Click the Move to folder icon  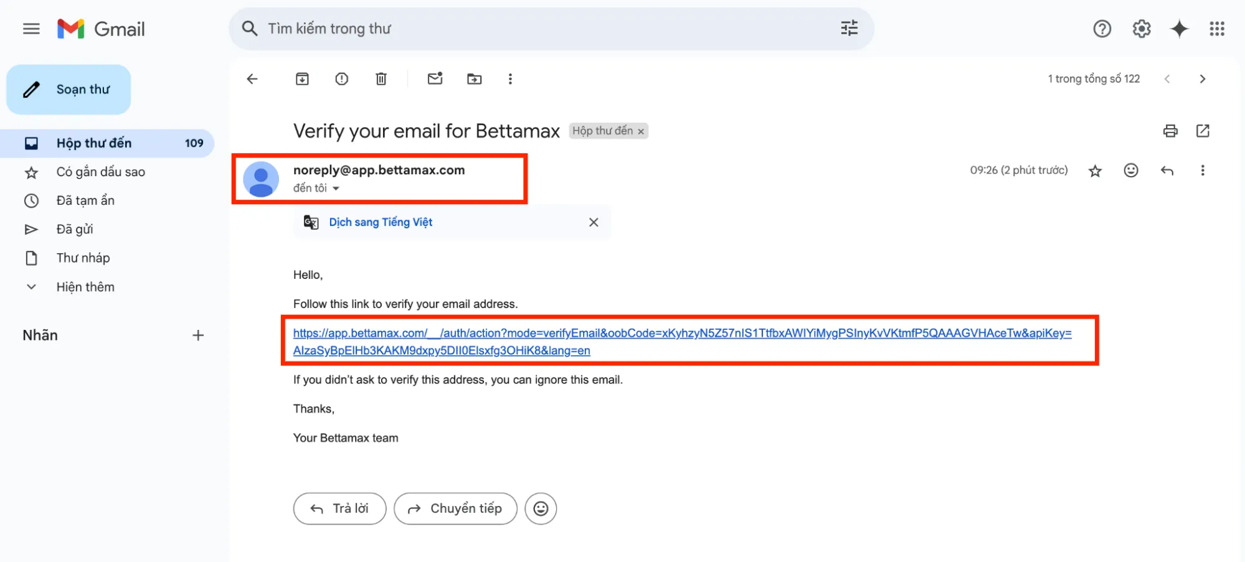(x=474, y=79)
